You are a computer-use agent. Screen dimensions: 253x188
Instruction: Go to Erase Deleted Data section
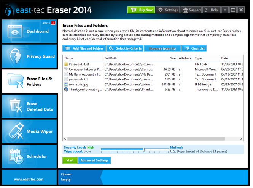(29, 106)
